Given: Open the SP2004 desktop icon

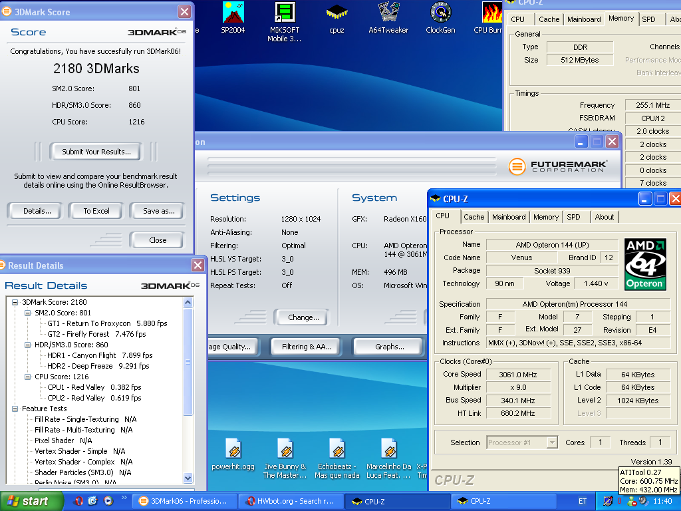Looking at the screenshot, I should 233,17.
